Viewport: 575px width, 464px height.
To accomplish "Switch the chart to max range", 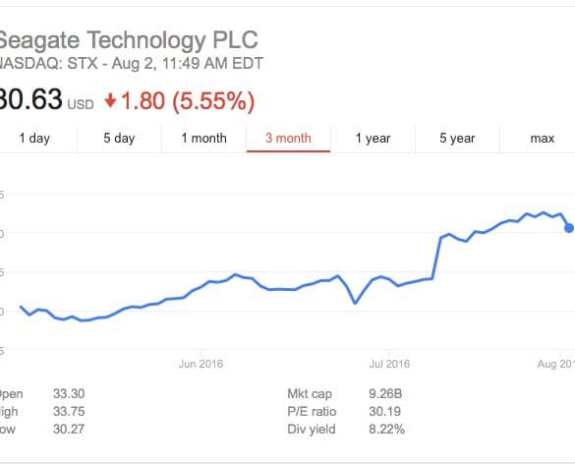I will click(x=542, y=139).
